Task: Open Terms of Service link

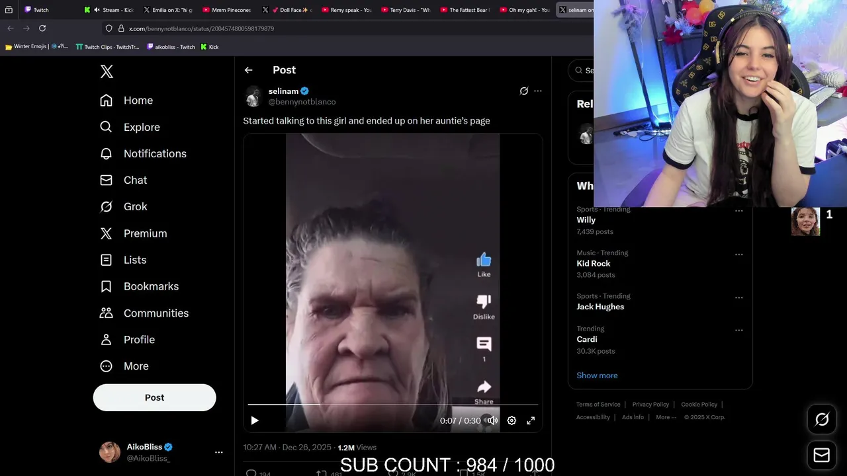Action: pyautogui.click(x=598, y=405)
